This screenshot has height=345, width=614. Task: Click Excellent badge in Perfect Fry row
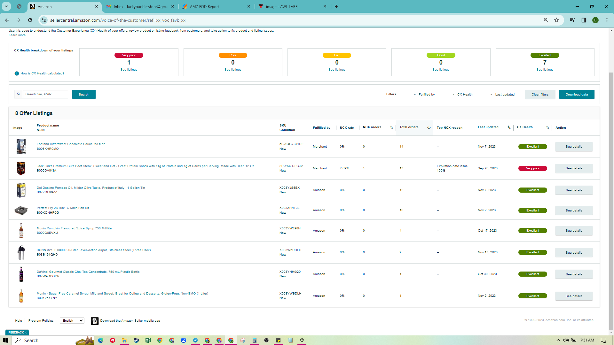tap(532, 211)
